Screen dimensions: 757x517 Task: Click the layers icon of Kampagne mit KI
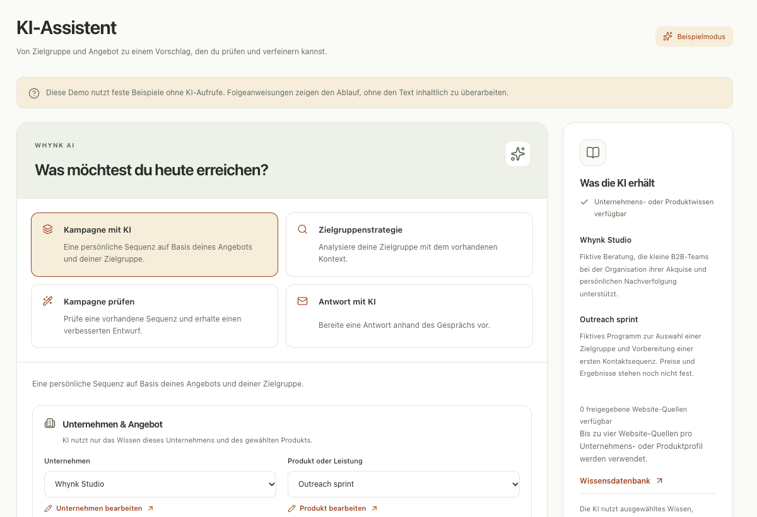[48, 229]
